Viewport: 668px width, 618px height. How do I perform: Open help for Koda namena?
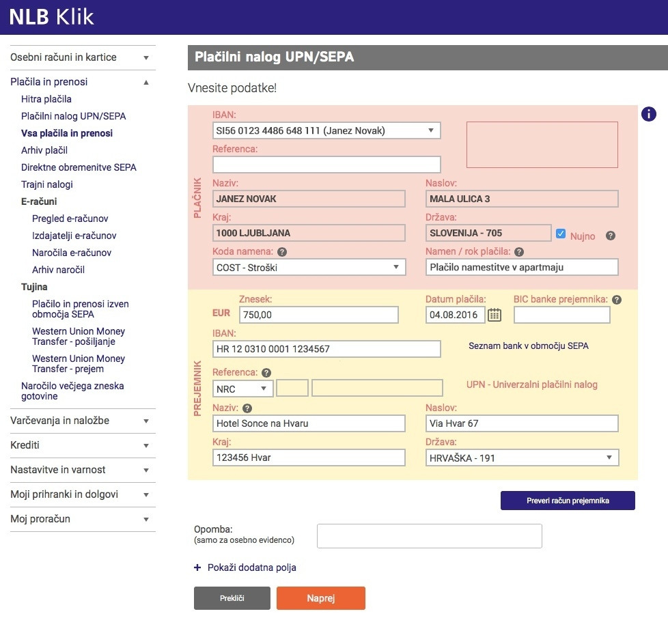click(282, 252)
